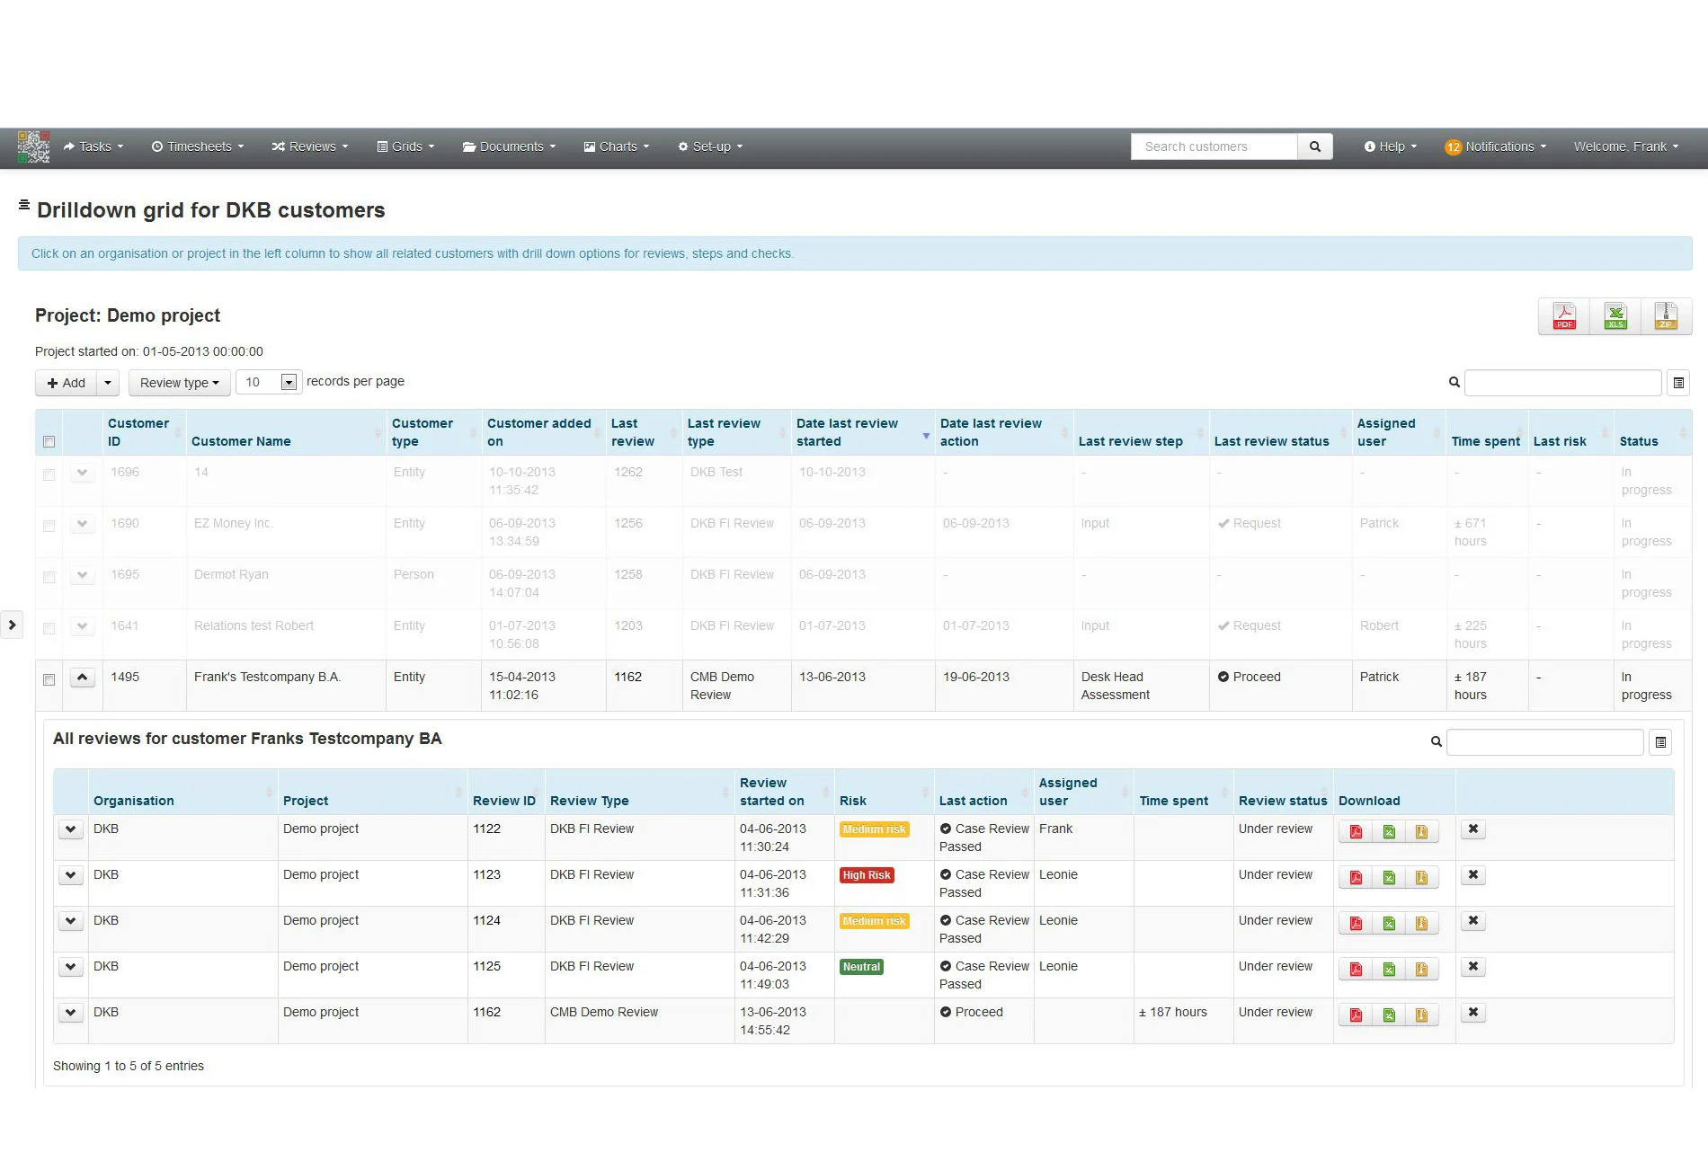Click the search magnifier button in navbar

(1314, 146)
